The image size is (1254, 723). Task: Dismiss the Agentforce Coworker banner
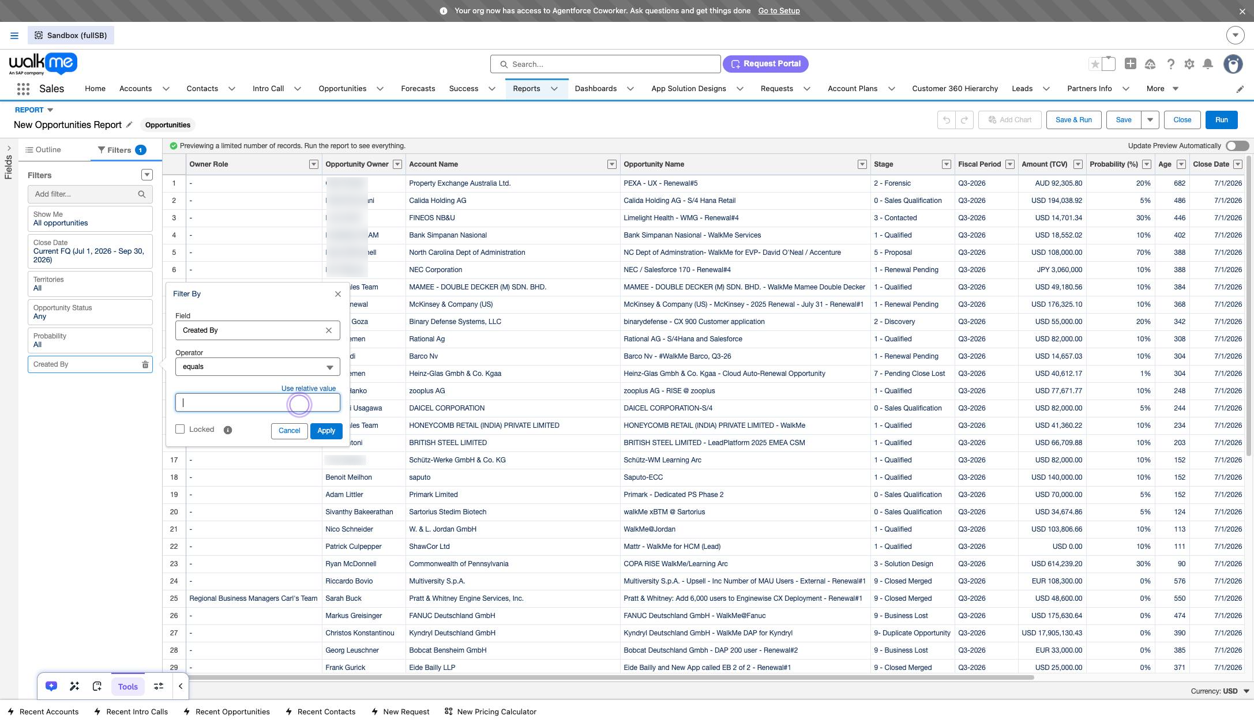tap(1242, 11)
